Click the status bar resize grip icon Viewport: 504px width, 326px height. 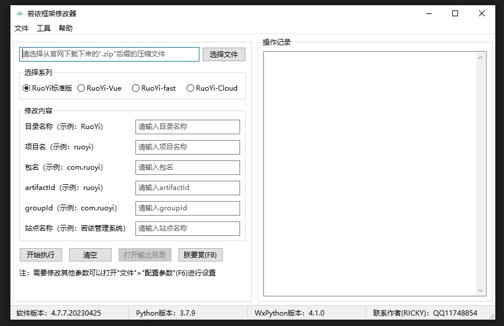point(492,316)
